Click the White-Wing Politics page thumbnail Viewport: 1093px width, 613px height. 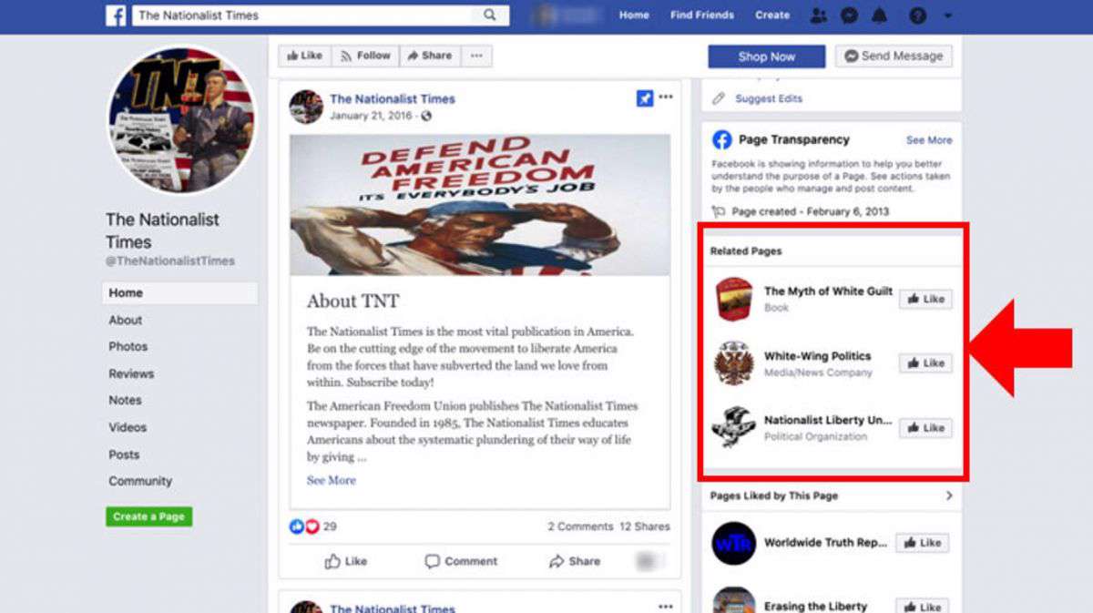[733, 363]
